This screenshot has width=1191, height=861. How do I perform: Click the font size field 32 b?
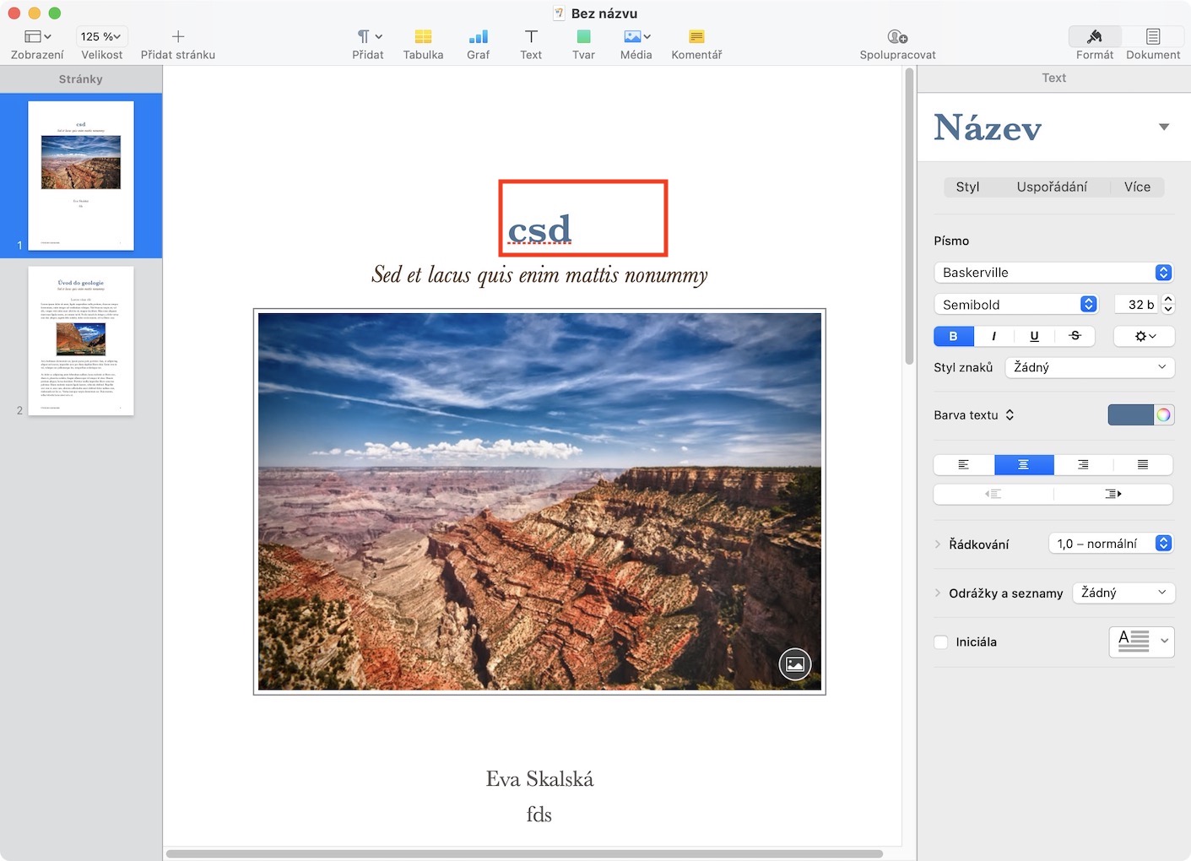(1137, 305)
